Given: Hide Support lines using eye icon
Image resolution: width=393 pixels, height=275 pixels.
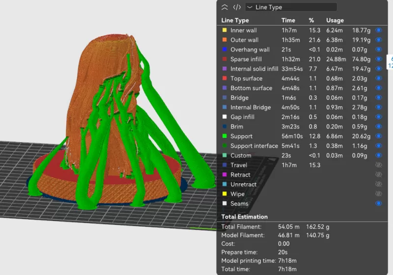Looking at the screenshot, I should pos(378,136).
